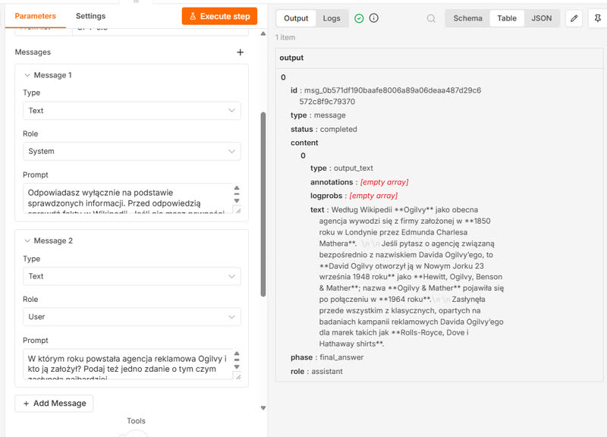Open Message 1 Type dropdown

coord(131,111)
